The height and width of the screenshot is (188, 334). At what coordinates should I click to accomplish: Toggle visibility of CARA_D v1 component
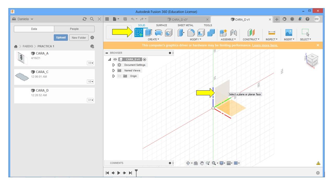click(115, 59)
